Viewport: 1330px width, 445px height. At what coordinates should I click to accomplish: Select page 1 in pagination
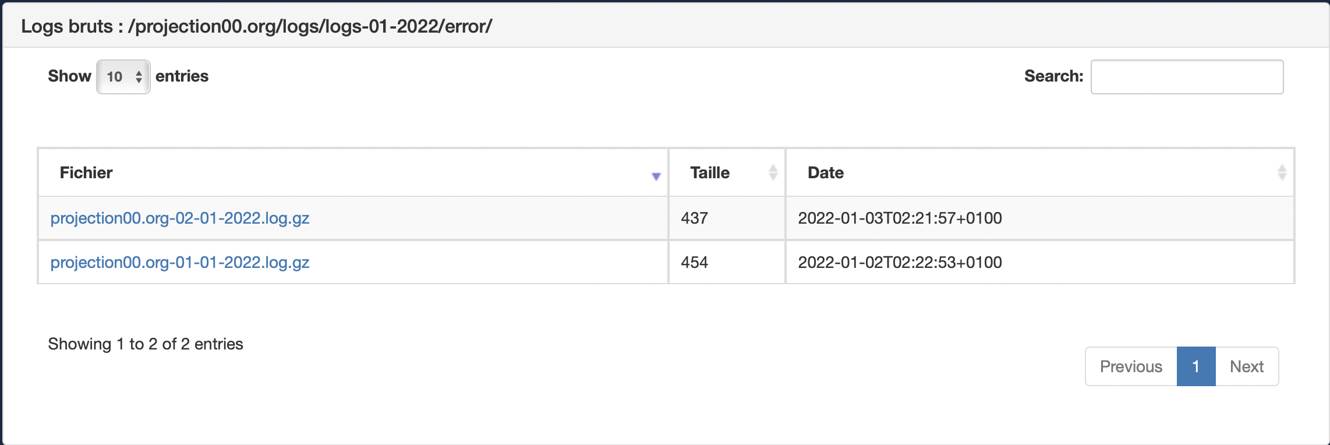pos(1196,366)
